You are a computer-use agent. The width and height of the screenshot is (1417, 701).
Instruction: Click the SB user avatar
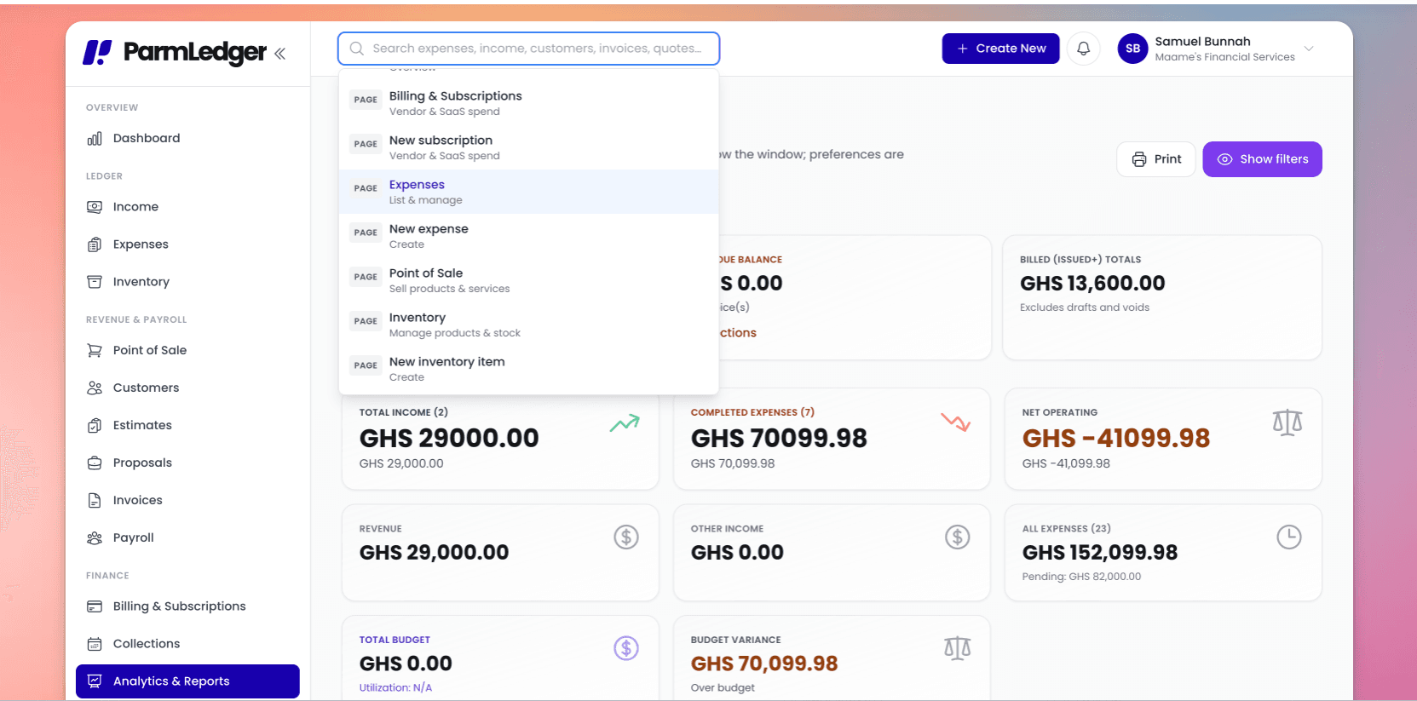(1132, 49)
